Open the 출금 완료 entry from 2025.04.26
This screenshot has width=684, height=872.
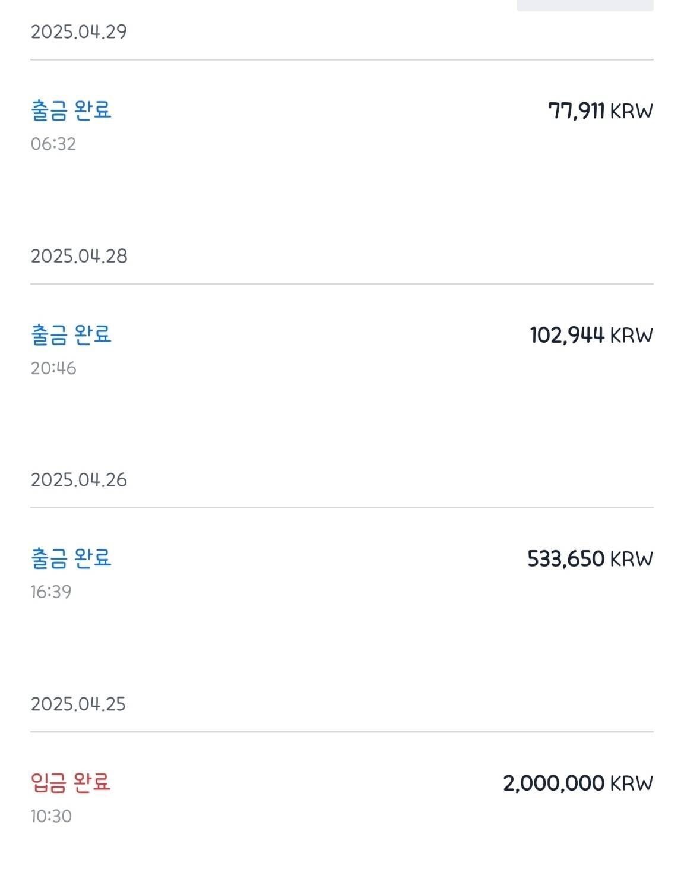point(71,558)
